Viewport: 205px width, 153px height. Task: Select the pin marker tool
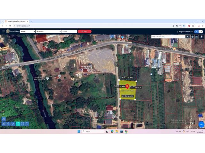coord(8,124)
